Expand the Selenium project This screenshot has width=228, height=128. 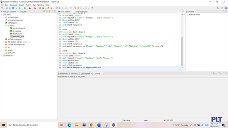[1, 56]
